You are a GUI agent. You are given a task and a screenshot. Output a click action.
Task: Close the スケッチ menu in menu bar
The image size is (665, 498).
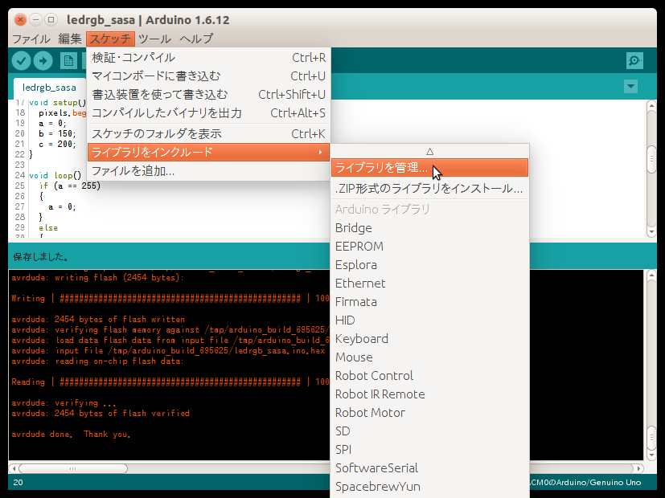[110, 39]
